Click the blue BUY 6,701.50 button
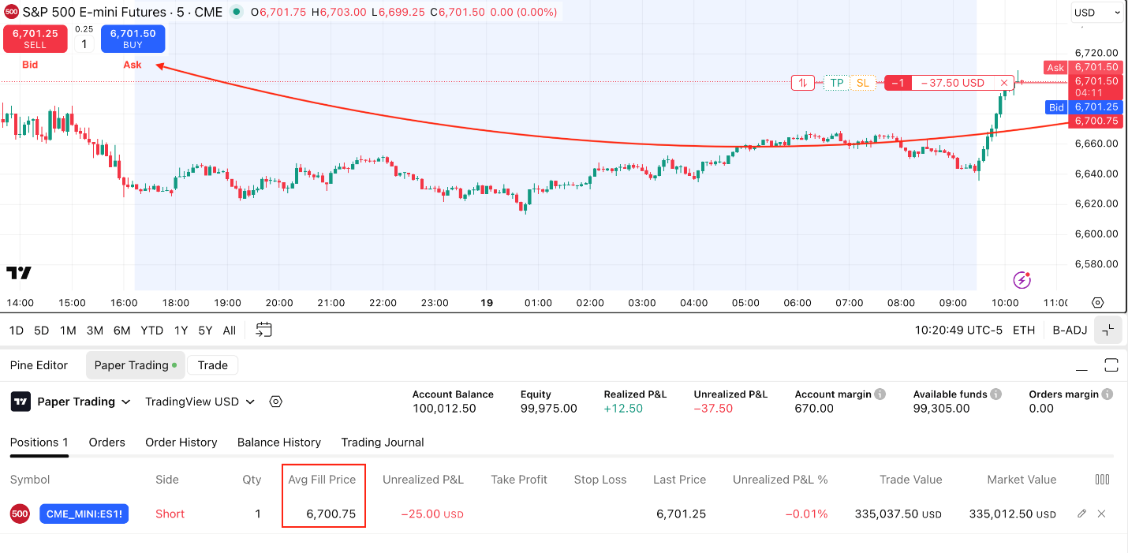This screenshot has height=553, width=1128. pyautogui.click(x=133, y=38)
